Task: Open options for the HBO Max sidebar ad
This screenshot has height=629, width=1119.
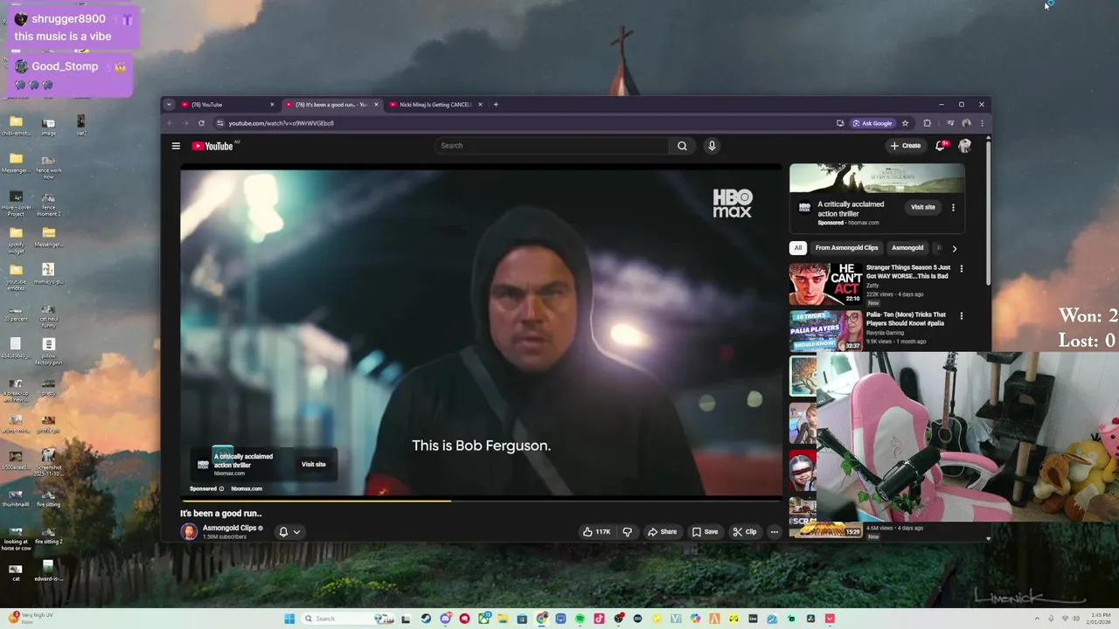Action: [953, 207]
